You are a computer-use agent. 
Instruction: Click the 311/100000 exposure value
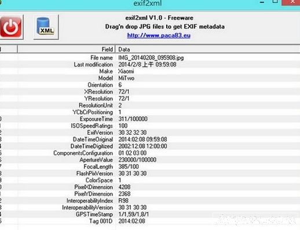[133, 119]
